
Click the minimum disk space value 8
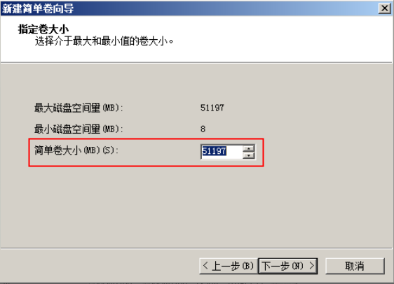click(x=203, y=129)
